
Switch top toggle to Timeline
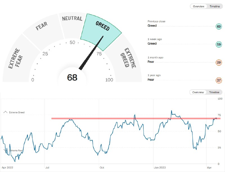coord(215,6)
